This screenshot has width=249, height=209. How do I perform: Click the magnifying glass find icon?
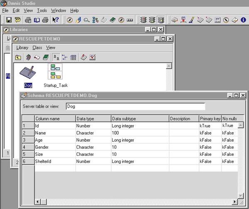coord(87,20)
